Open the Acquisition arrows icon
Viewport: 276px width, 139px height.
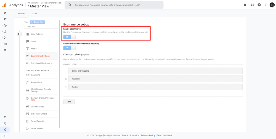(x=5, y=38)
